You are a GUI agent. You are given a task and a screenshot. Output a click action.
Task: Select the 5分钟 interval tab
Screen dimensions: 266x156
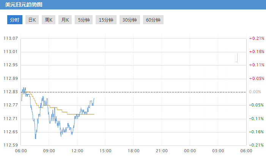83,20
